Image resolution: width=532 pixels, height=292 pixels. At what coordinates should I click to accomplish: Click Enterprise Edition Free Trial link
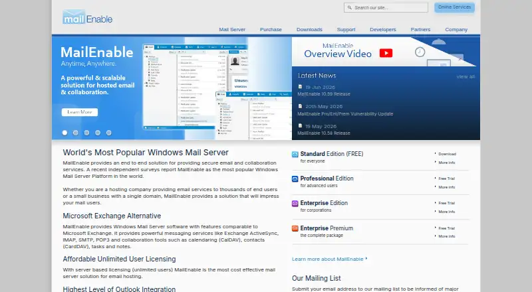pyautogui.click(x=446, y=203)
